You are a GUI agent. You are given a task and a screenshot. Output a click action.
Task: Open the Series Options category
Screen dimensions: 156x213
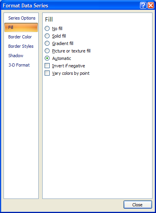(x=21, y=18)
